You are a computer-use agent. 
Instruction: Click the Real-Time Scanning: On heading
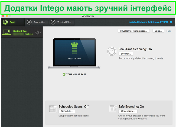point(135,49)
